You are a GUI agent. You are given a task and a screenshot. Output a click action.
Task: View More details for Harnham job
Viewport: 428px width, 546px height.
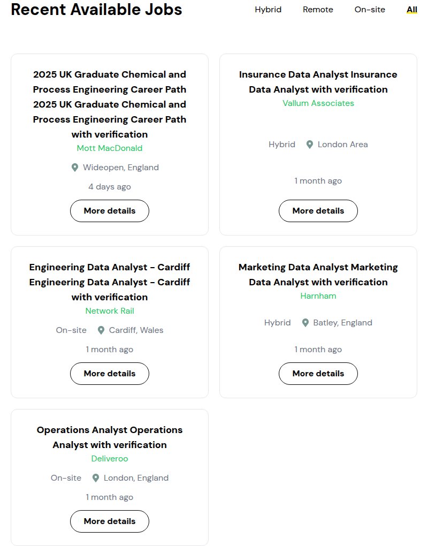tap(318, 373)
